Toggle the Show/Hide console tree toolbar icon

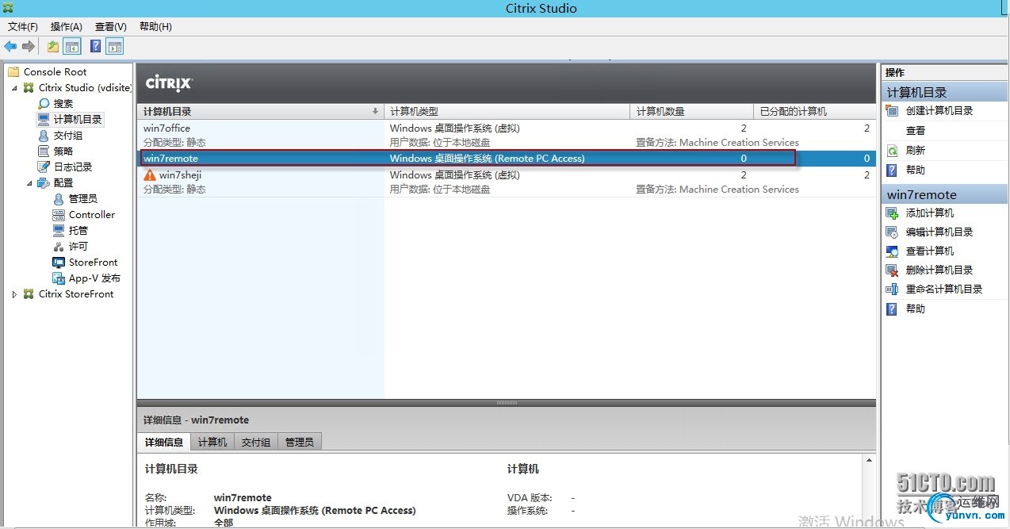coord(72,47)
